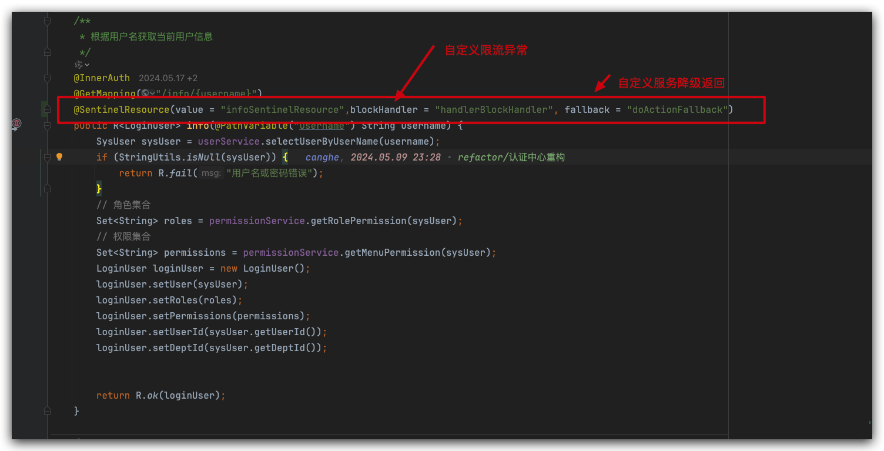
Task: Click "new LoginUser()" constructor call
Action: point(263,268)
